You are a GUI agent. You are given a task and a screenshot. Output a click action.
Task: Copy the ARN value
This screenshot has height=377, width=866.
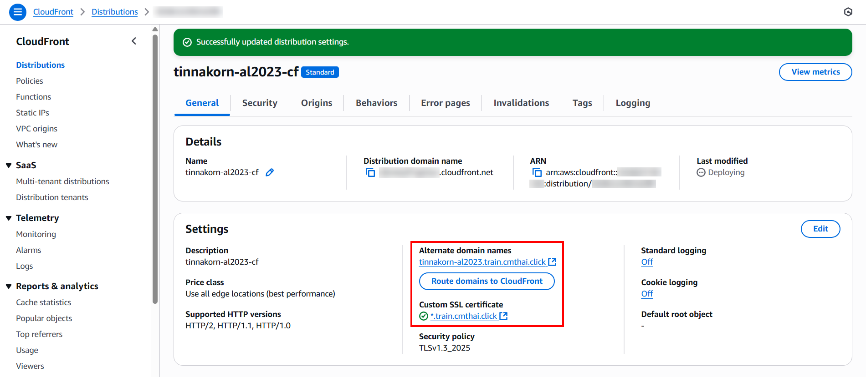tap(537, 172)
